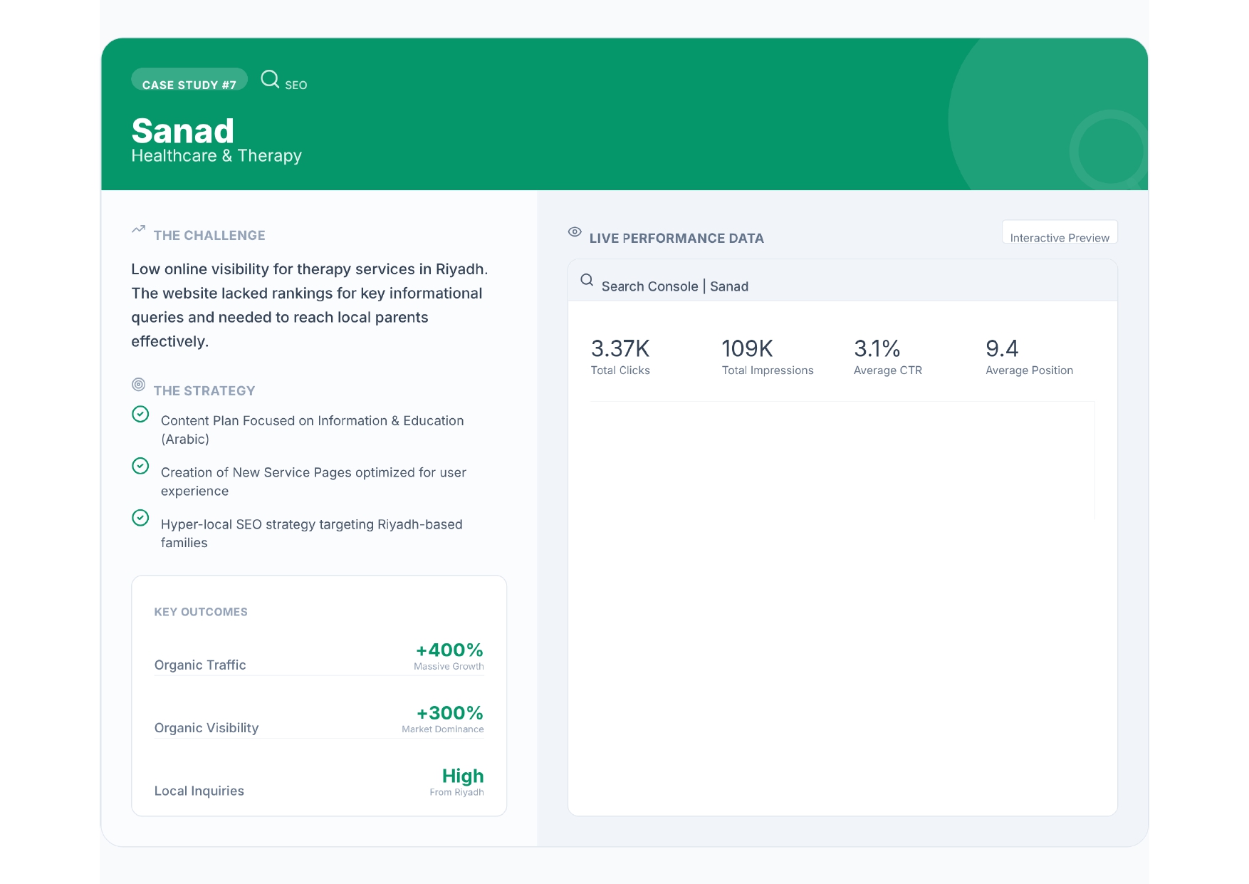Click the Organic Visibility row label

pos(207,728)
